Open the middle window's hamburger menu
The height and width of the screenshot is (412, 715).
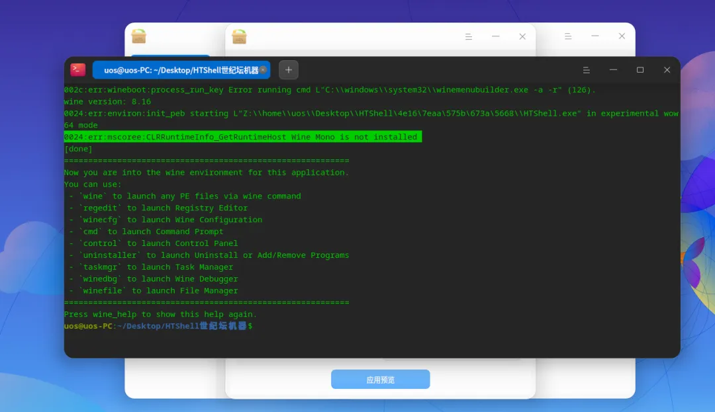468,36
